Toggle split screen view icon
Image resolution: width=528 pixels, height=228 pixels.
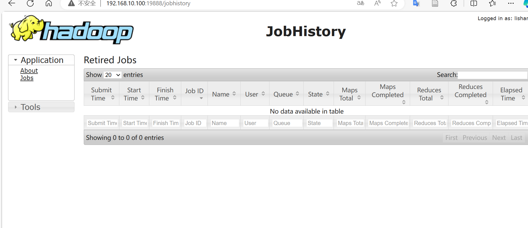tap(474, 3)
